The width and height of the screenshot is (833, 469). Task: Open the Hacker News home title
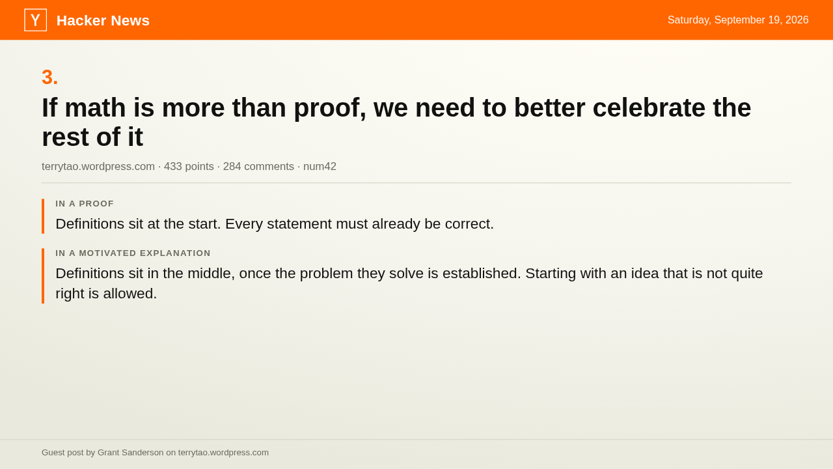pyautogui.click(x=103, y=21)
